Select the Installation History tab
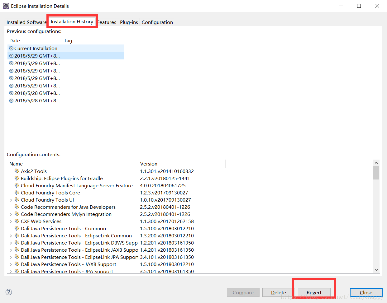The height and width of the screenshot is (303, 387). point(72,21)
